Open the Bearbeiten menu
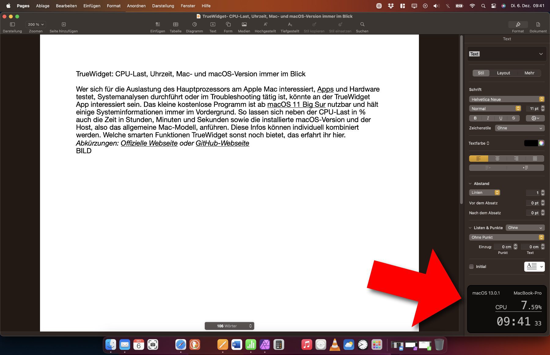The width and height of the screenshot is (550, 355). pos(66,6)
